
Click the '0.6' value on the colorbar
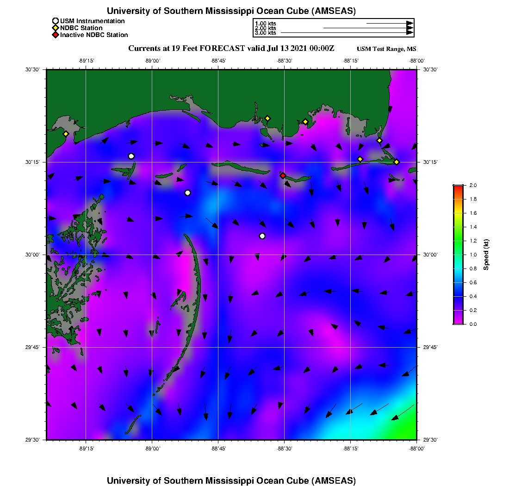pos(473,282)
